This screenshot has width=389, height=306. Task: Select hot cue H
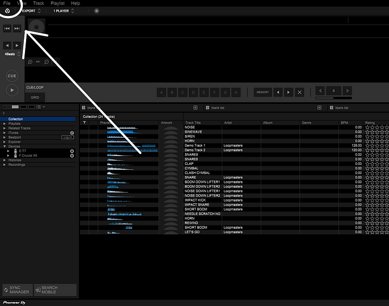[x=236, y=93]
